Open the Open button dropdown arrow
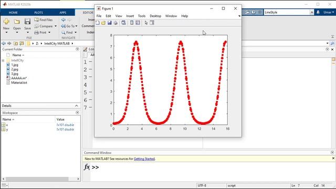 click(x=17, y=33)
